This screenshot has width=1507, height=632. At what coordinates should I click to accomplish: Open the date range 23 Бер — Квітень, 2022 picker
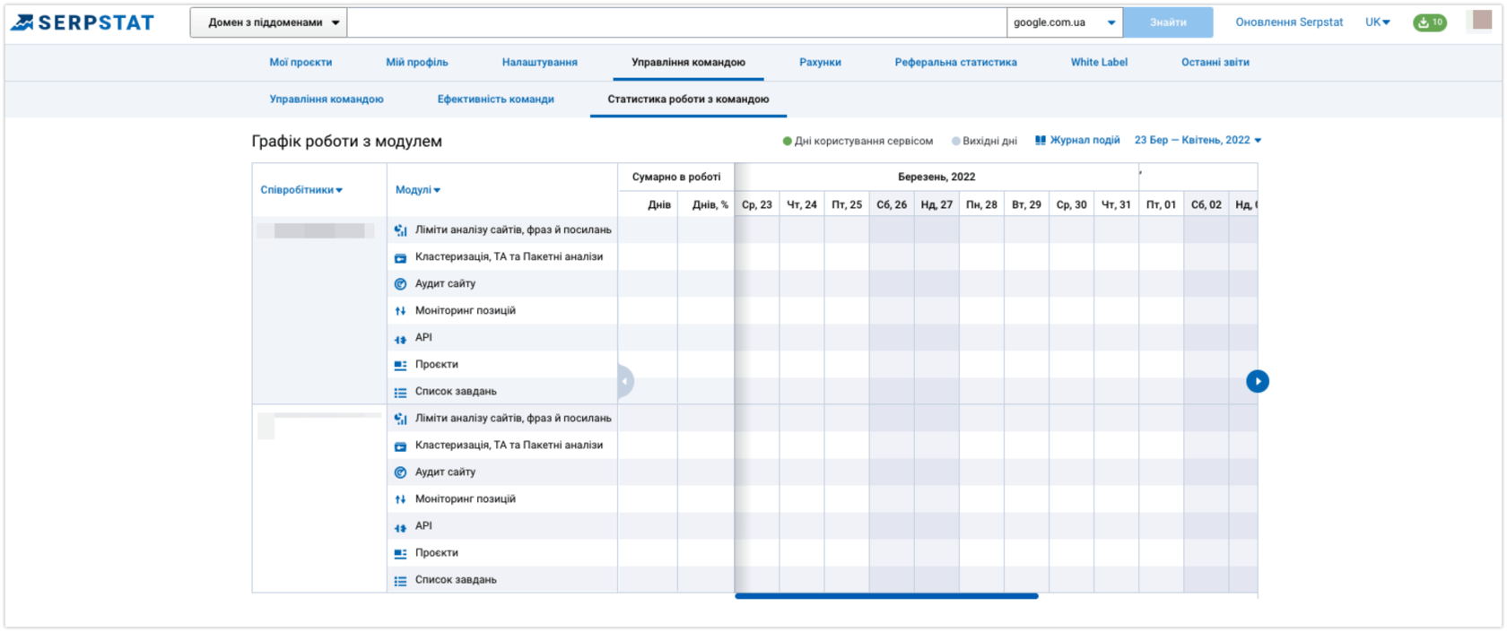1197,141
